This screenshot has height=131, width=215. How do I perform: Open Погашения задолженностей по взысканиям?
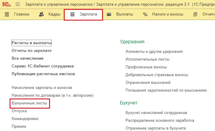[166, 90]
